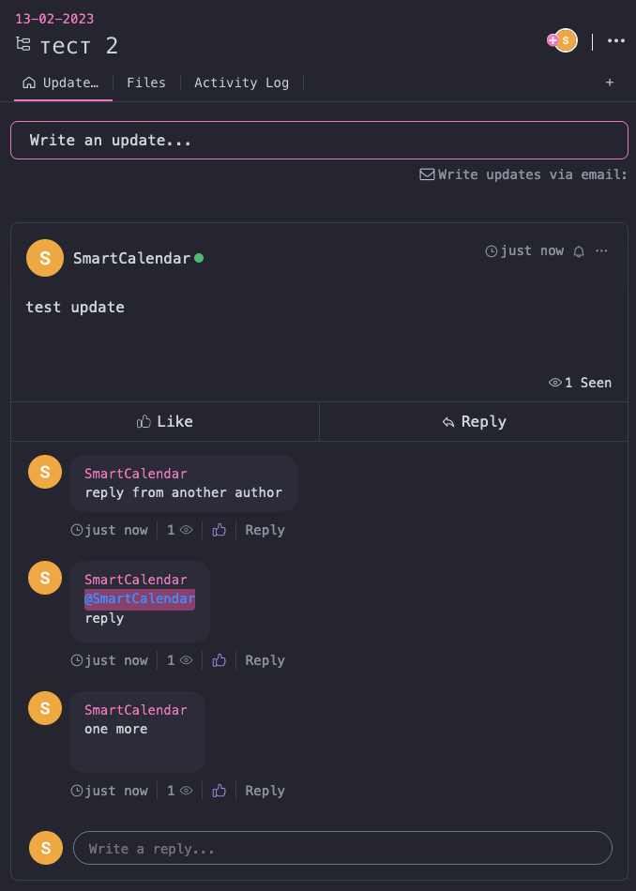636x891 pixels.
Task: Open the item options three-dot menu at top
Action: (x=616, y=41)
